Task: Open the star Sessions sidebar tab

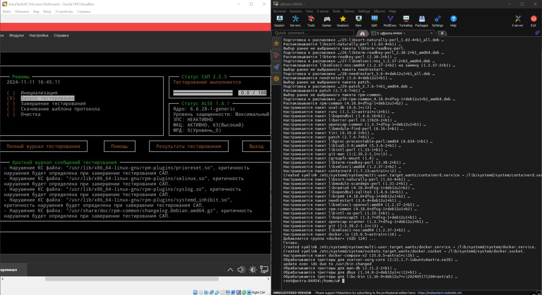Action: (x=276, y=43)
